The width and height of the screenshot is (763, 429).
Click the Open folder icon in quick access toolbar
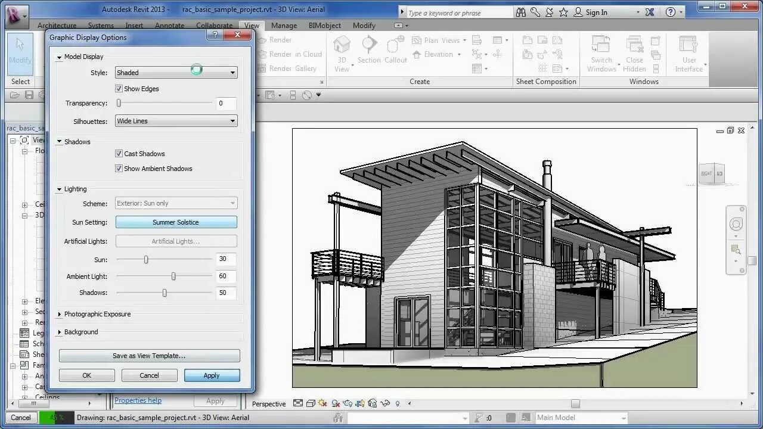tap(15, 95)
